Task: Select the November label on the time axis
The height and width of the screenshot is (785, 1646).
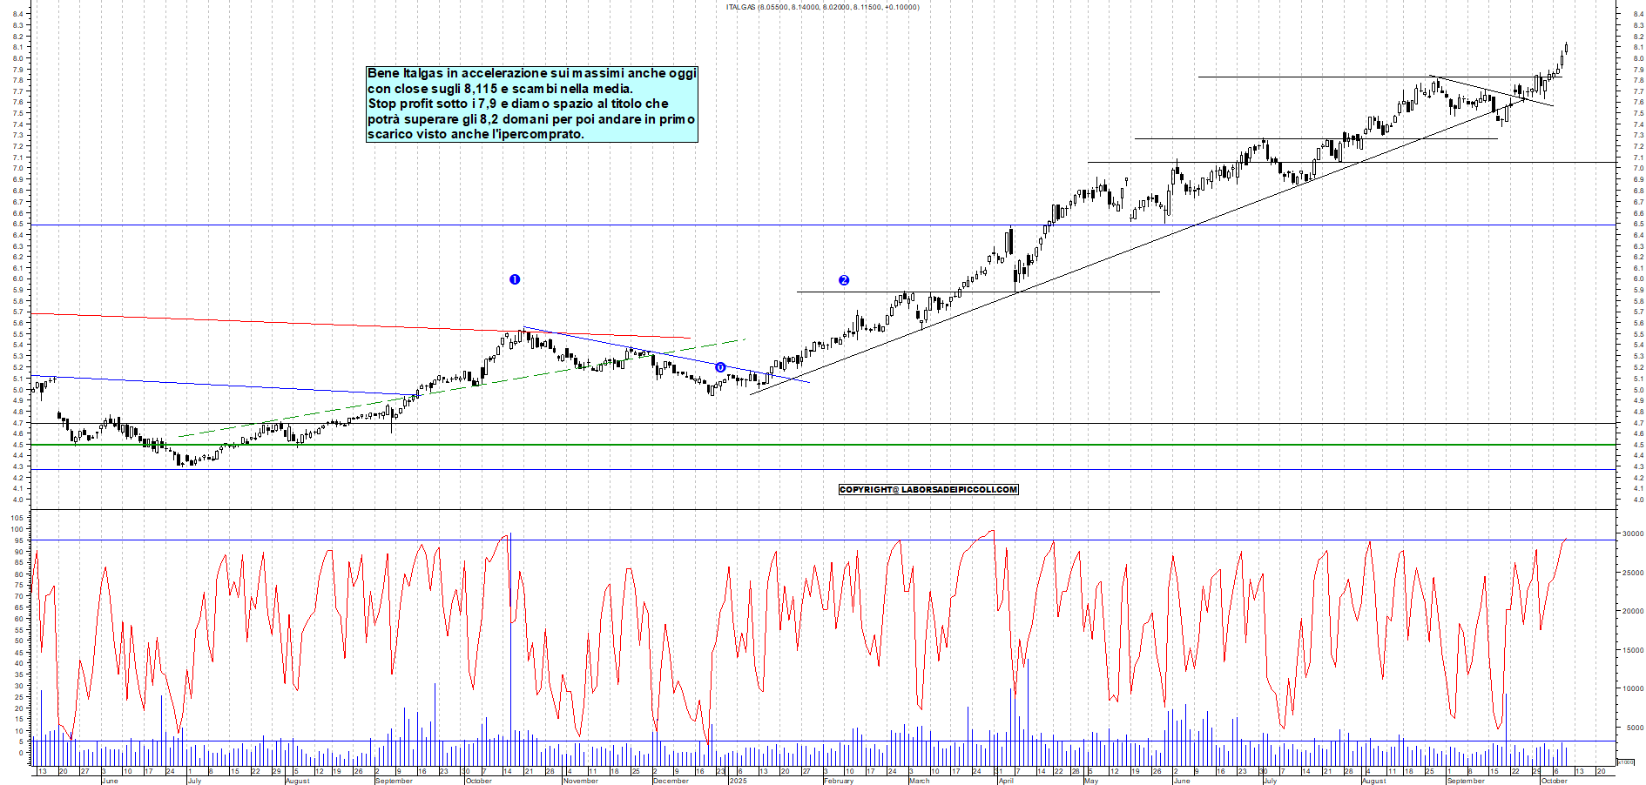Action: [x=580, y=781]
